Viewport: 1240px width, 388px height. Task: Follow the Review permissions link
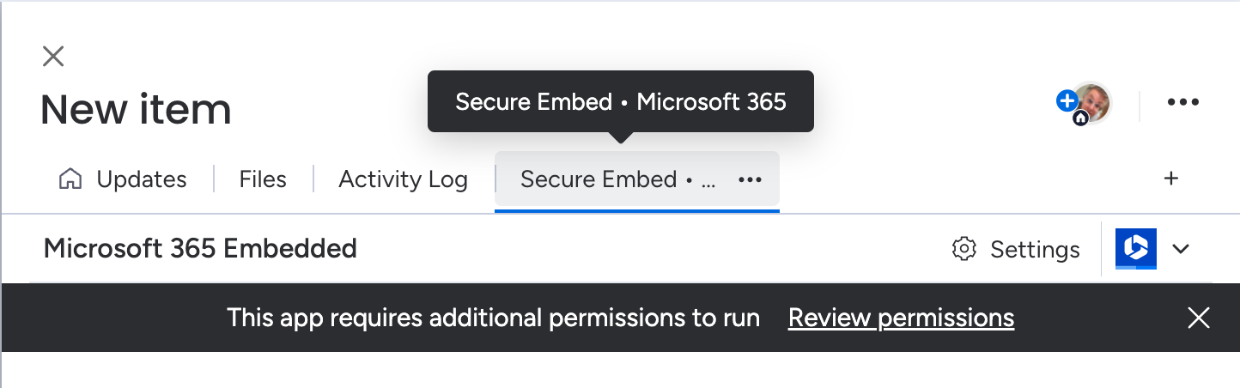coord(901,318)
